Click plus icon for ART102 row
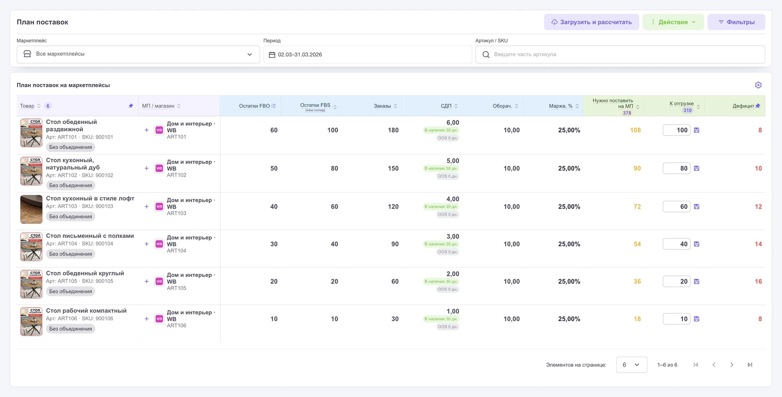 pyautogui.click(x=147, y=168)
